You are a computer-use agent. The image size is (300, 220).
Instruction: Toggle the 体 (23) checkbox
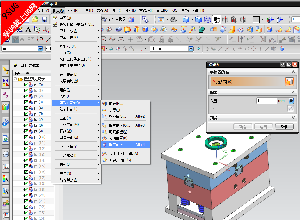[x=26, y=213]
